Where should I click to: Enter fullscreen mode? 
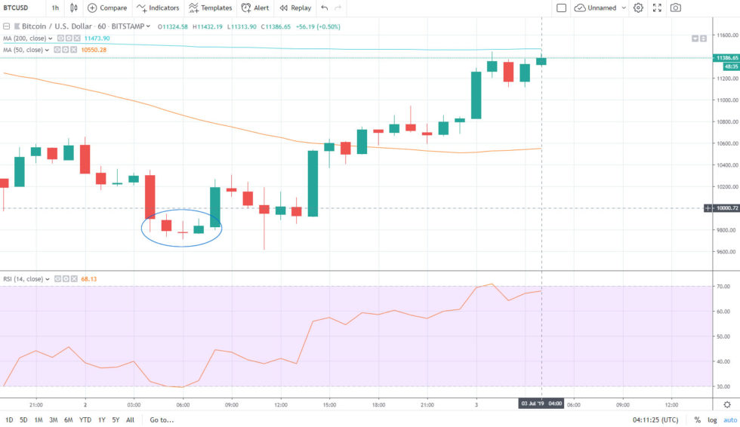click(657, 8)
